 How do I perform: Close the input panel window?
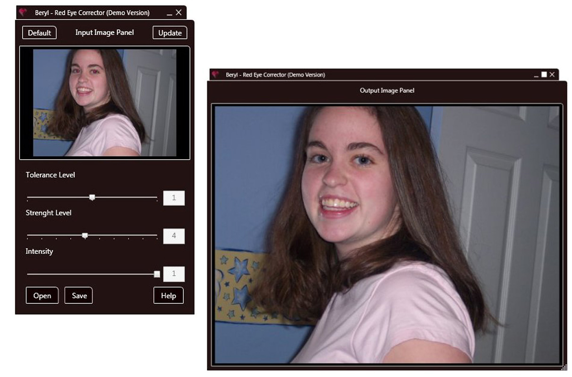[178, 13]
